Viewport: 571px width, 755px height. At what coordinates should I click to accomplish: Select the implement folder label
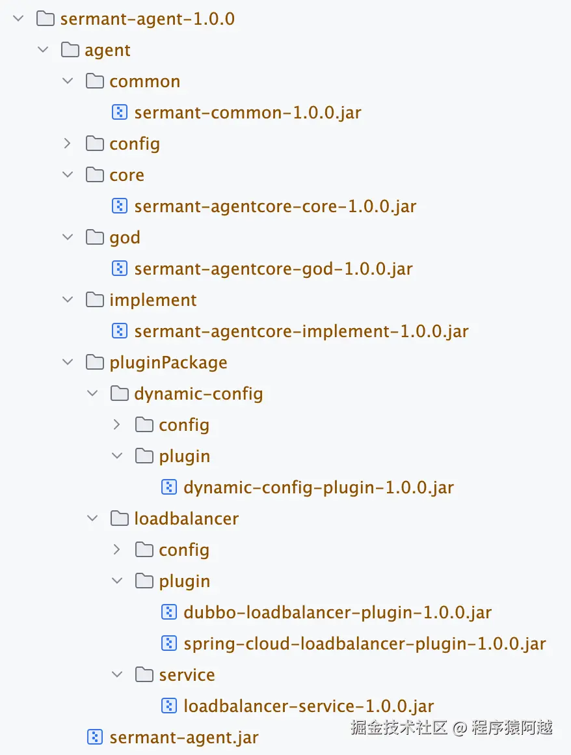(x=153, y=300)
